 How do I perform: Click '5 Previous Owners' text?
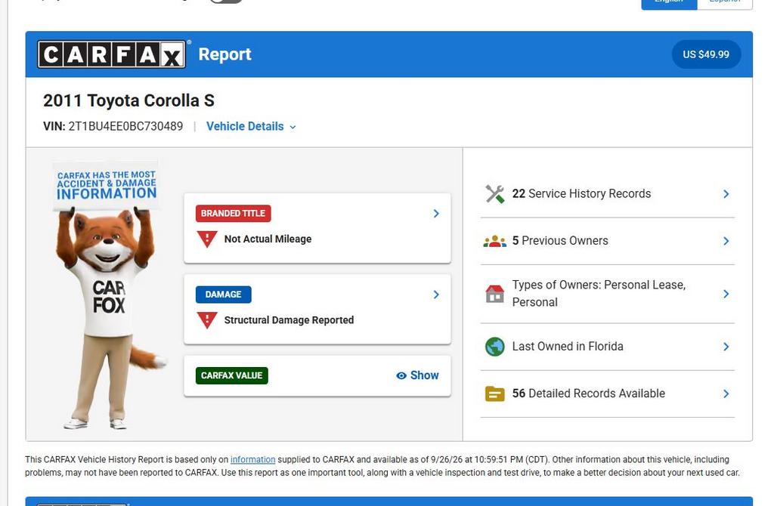coord(560,241)
